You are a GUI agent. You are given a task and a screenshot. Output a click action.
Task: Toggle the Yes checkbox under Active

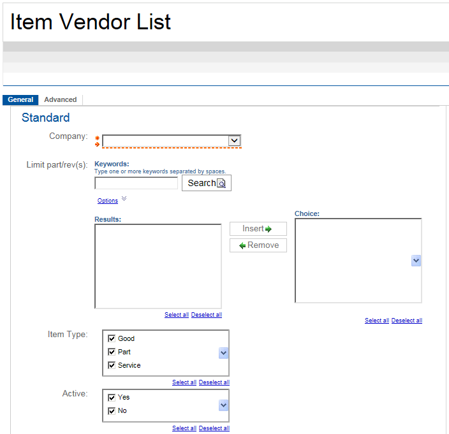click(112, 398)
